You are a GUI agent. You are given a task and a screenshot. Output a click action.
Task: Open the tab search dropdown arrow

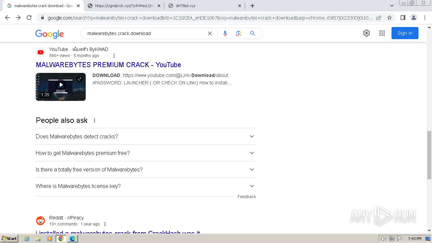(x=392, y=6)
